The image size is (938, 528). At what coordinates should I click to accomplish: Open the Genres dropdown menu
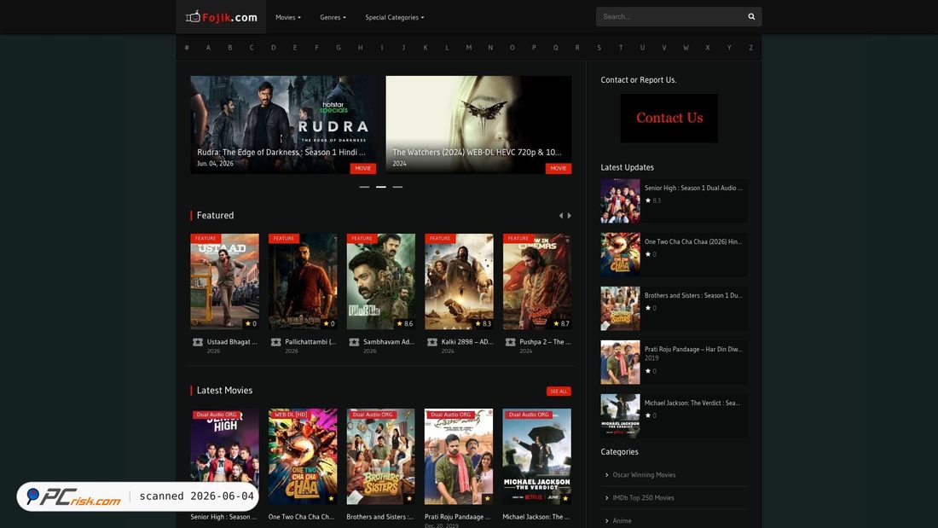coord(333,17)
